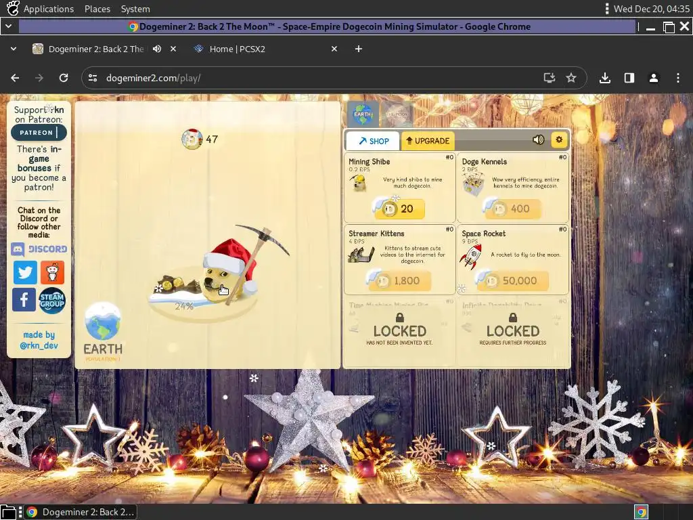Image resolution: width=693 pixels, height=520 pixels.
Task: Reload the Dogeminer page
Action: [x=64, y=78]
